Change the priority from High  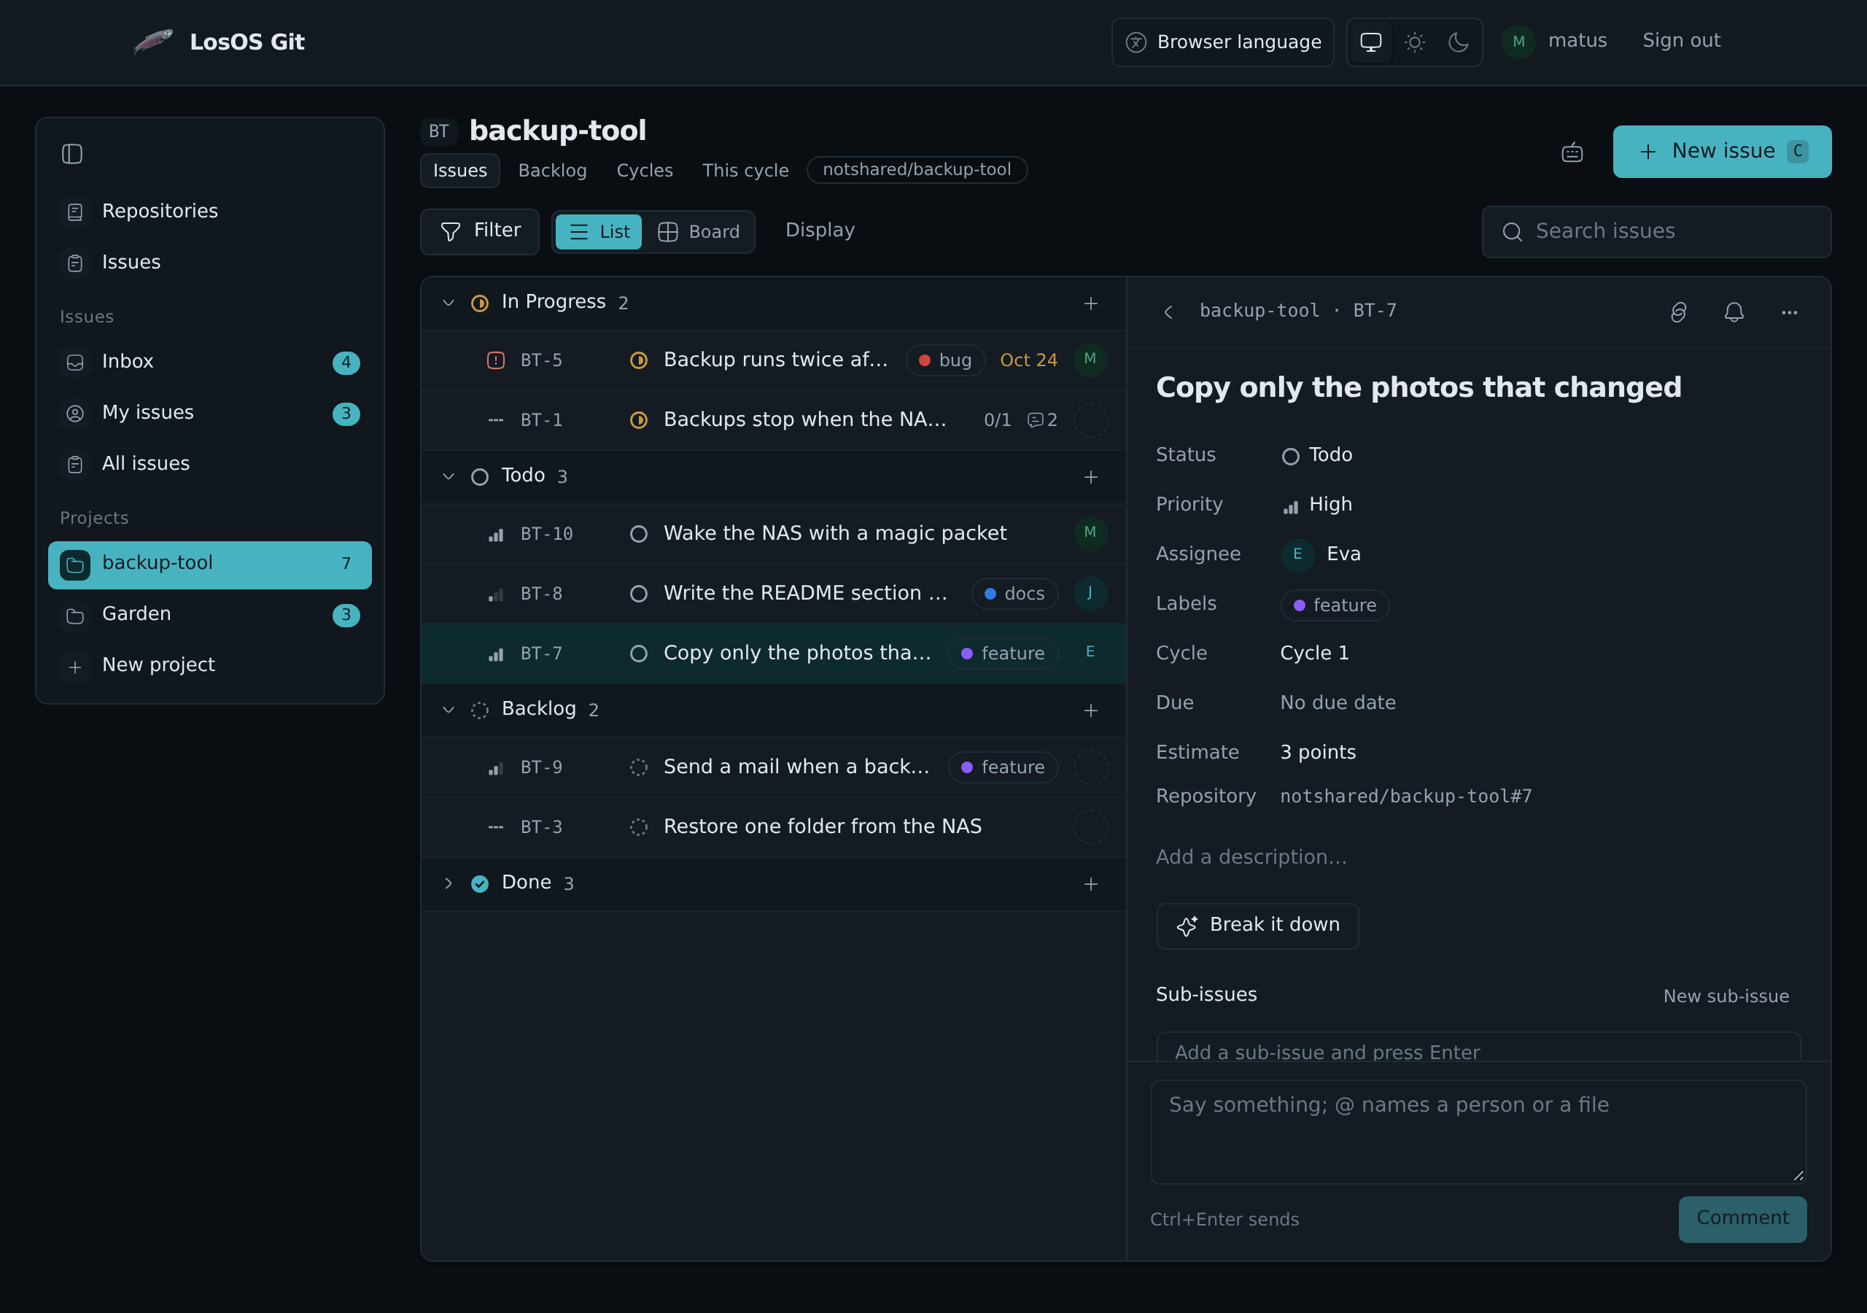click(x=1316, y=504)
